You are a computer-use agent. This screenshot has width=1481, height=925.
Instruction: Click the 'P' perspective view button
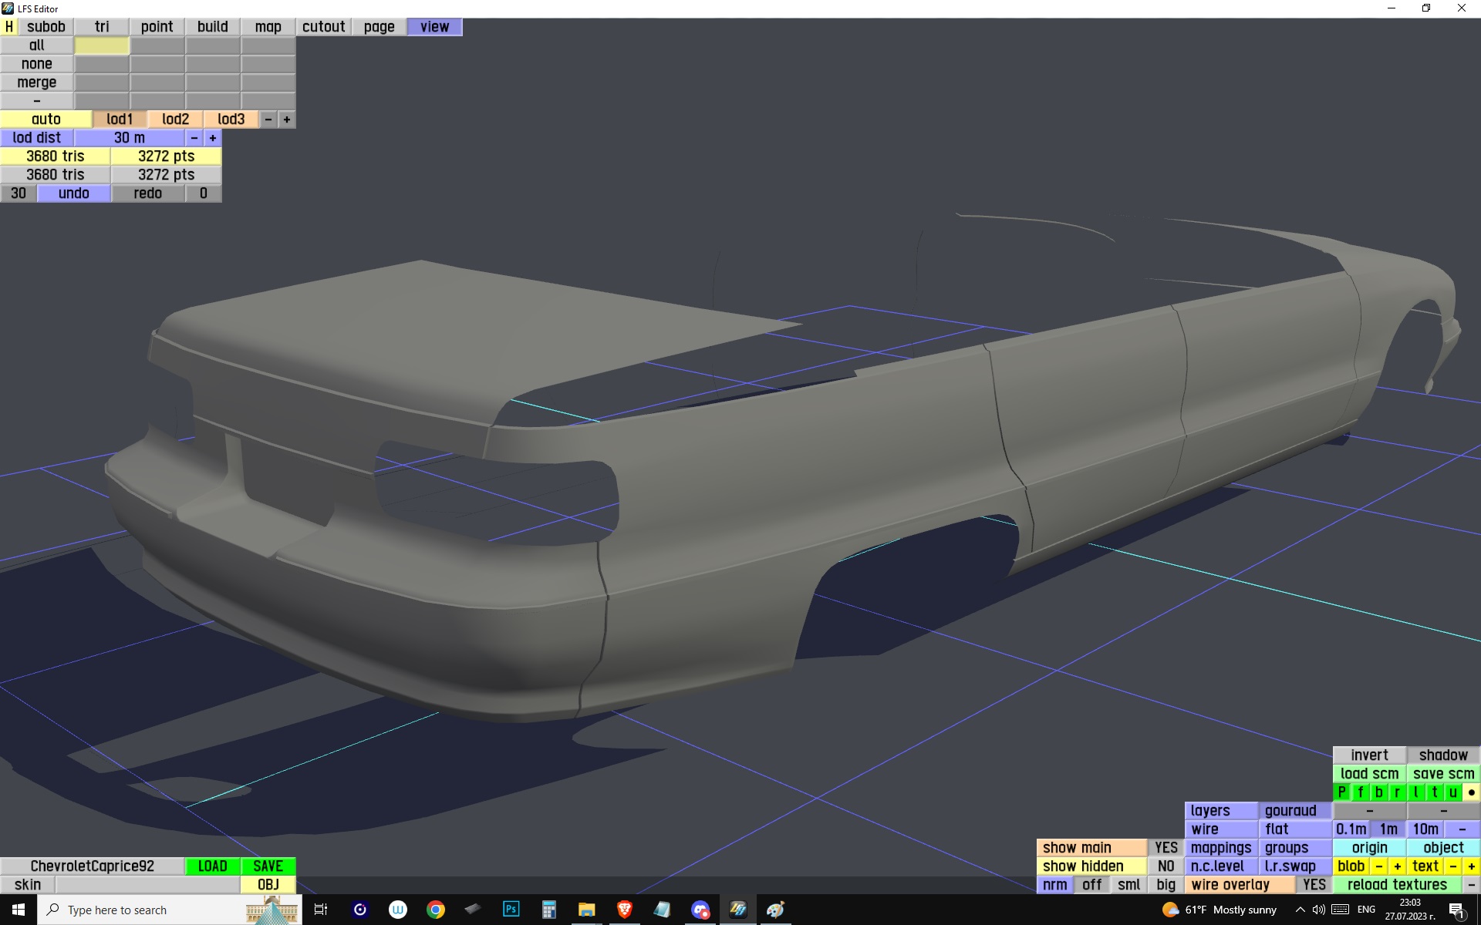pyautogui.click(x=1341, y=792)
